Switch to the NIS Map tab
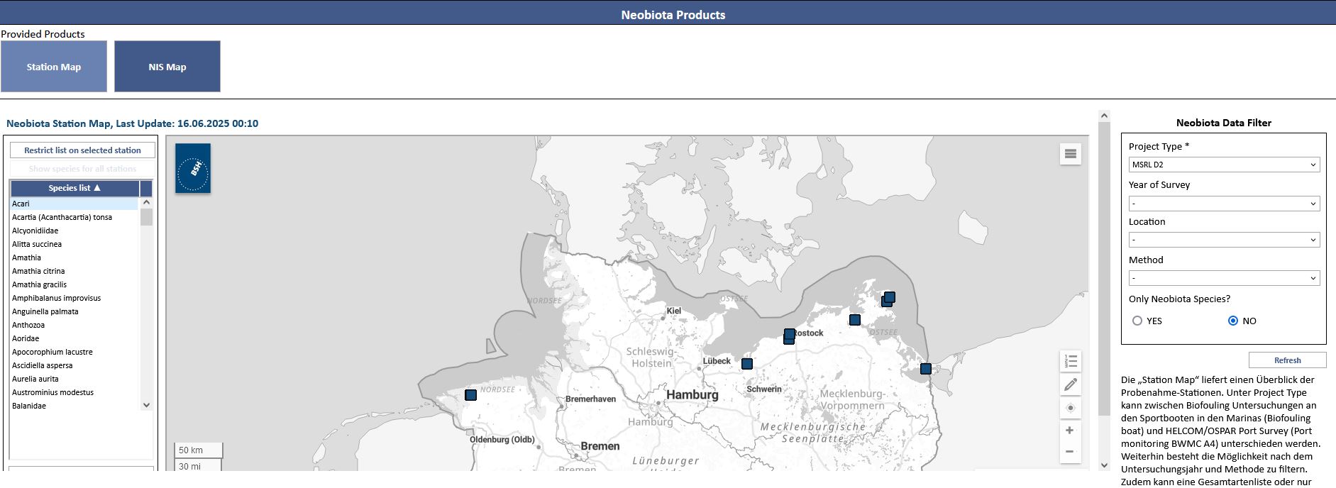The height and width of the screenshot is (488, 1336). (x=167, y=67)
